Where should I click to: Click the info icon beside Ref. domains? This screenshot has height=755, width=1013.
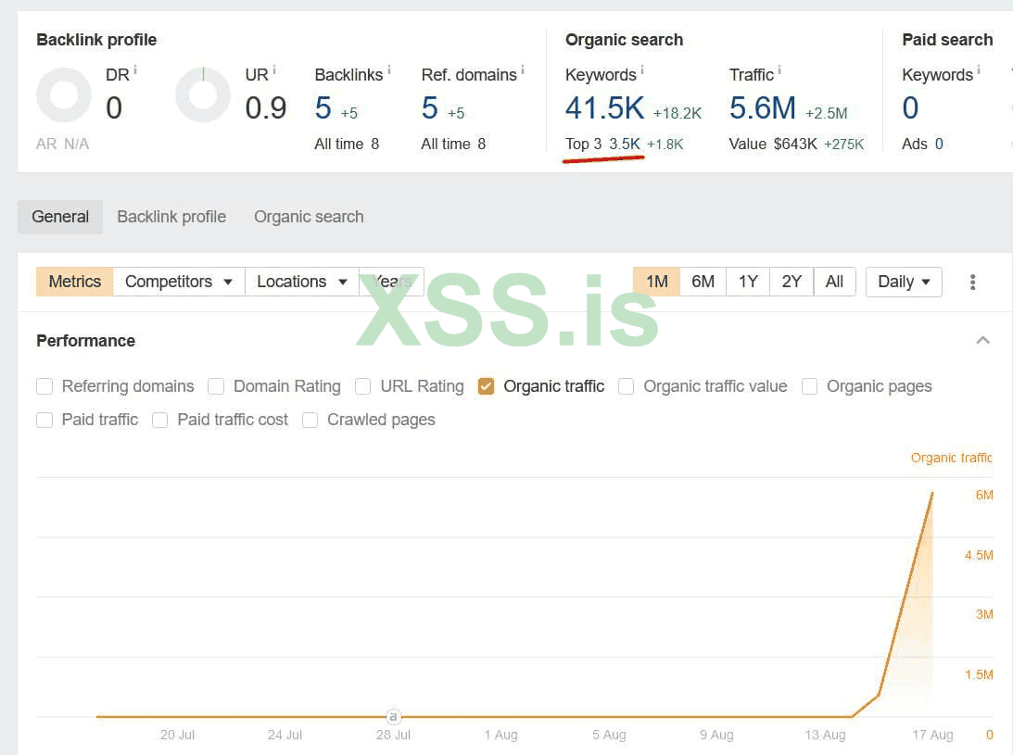pos(523,69)
